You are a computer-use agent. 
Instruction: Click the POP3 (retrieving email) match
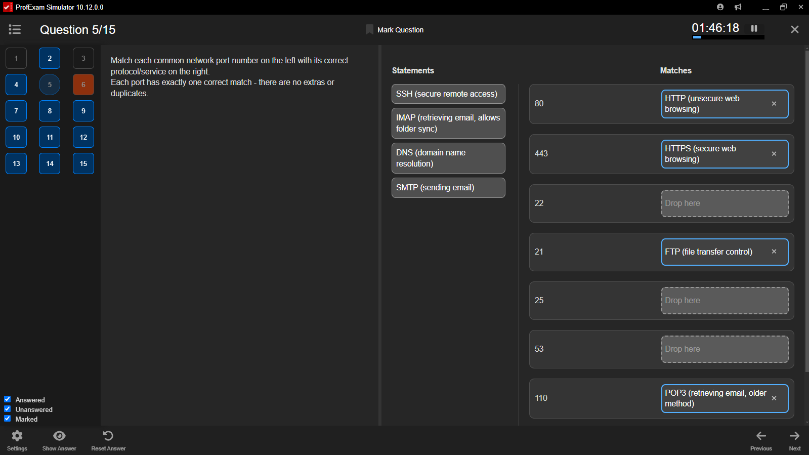coord(725,398)
